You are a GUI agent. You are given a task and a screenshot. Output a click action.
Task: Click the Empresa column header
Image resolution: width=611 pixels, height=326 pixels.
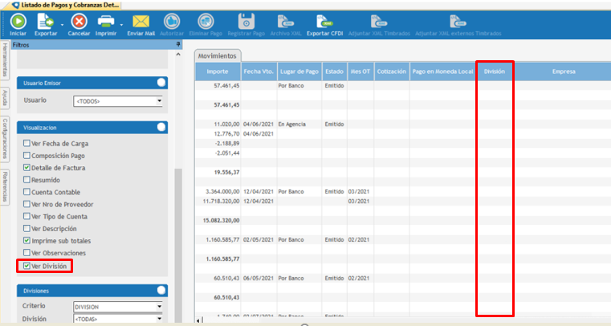(564, 71)
